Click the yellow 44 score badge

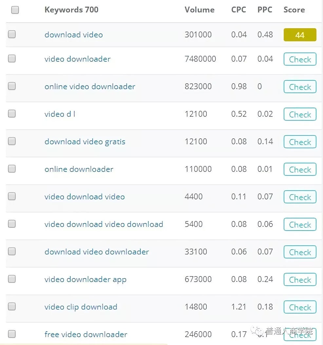pos(300,35)
